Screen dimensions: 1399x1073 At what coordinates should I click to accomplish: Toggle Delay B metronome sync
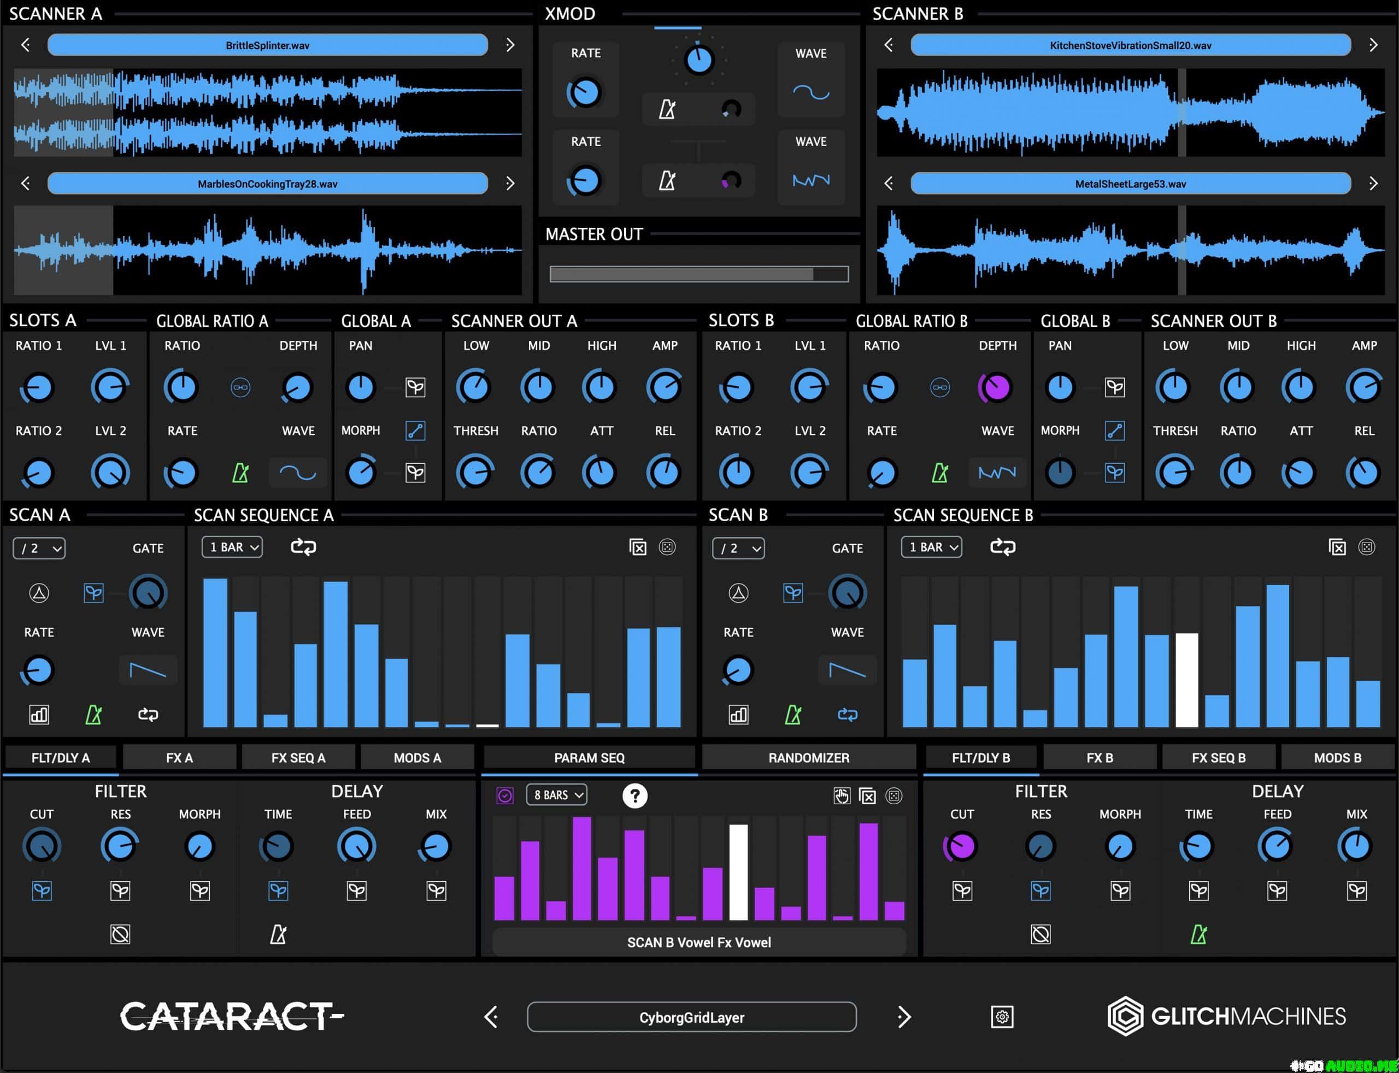[1198, 935]
